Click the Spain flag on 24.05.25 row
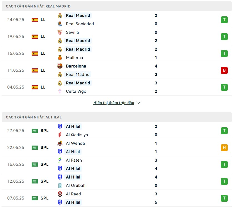The image size is (235, 207). pyautogui.click(x=35, y=20)
